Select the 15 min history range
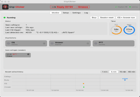 click(123, 72)
